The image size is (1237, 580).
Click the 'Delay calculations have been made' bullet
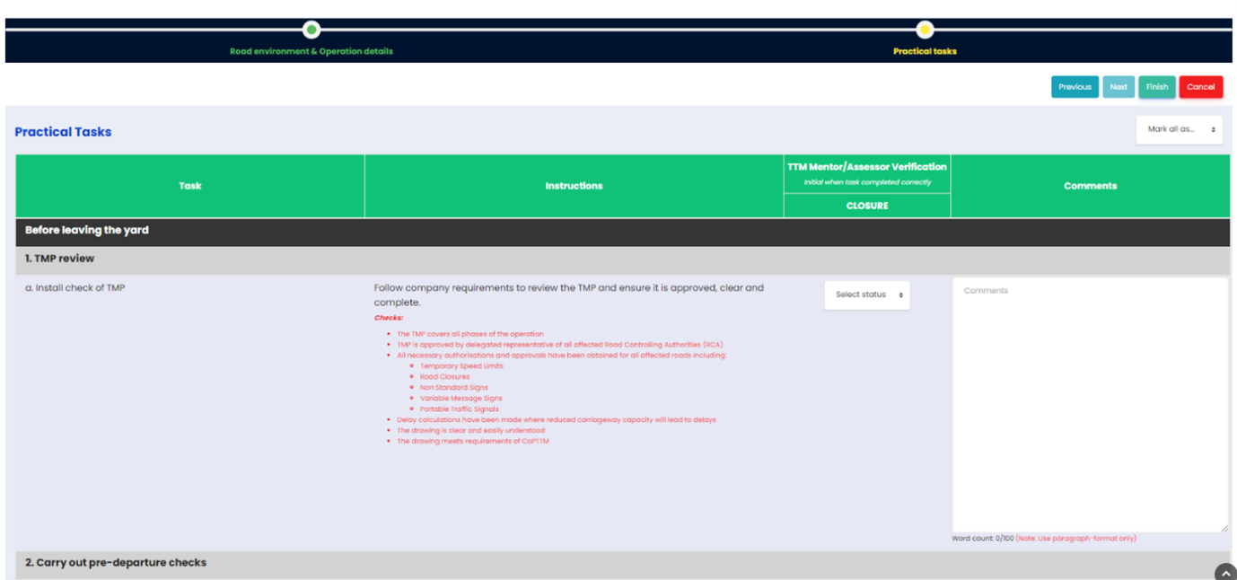point(557,420)
